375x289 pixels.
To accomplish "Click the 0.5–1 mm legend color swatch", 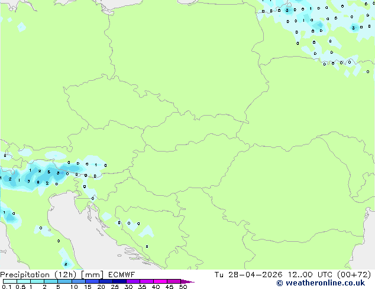I will click(24, 281).
